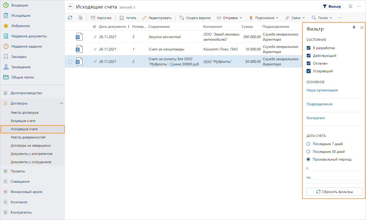Viewport: 366px width, 220px height.
Task: Open the Подписание dropdown menu
Action: [x=264, y=18]
